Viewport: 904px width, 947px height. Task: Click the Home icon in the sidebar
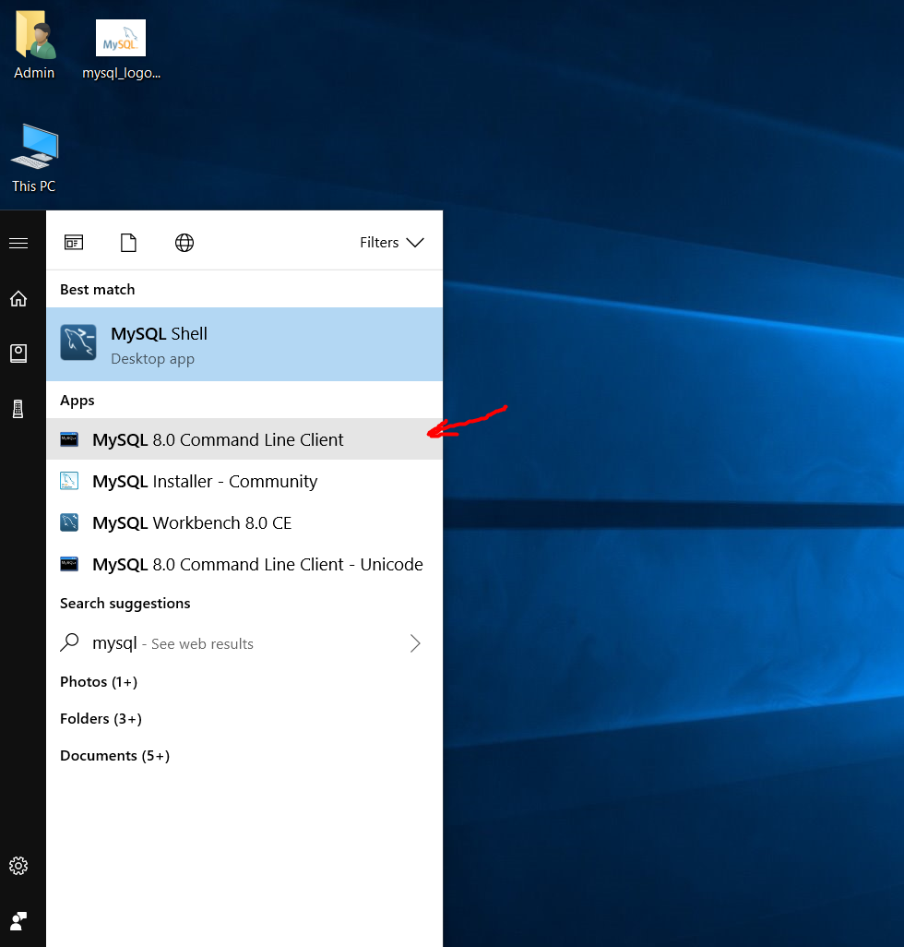click(x=18, y=298)
